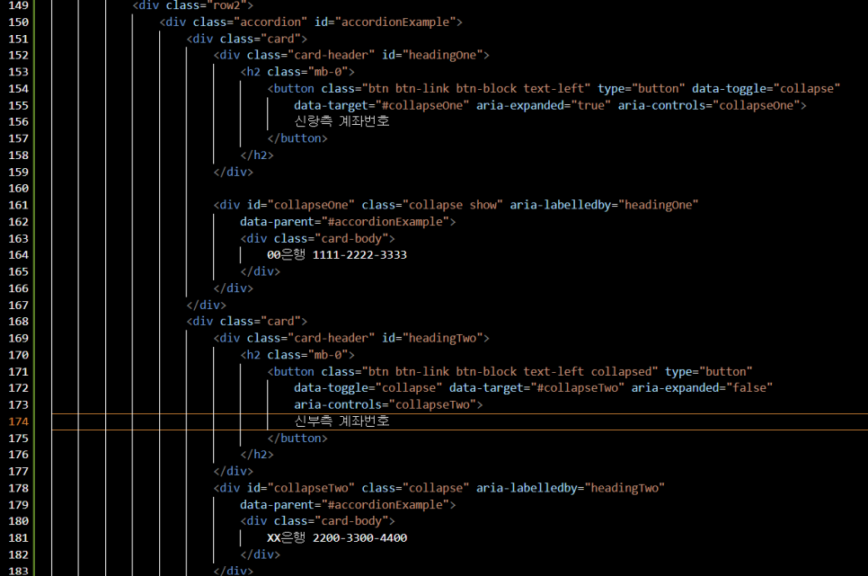Click line number 182 in the gutter
868x576 pixels.
click(x=18, y=554)
